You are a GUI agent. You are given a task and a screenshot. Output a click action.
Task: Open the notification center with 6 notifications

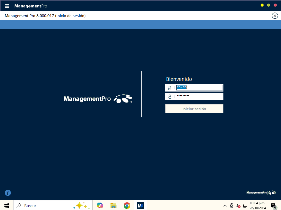pos(273,206)
